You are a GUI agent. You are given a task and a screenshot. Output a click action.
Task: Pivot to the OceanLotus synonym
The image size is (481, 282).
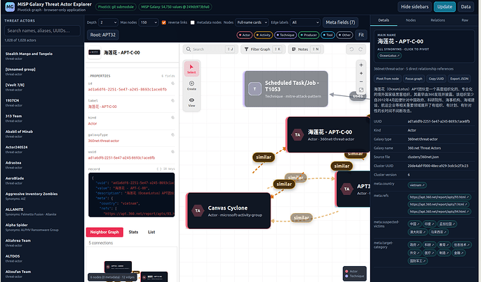[389, 56]
